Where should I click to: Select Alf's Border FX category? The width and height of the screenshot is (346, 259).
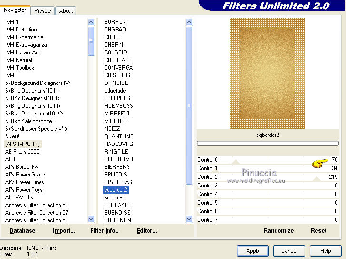coord(21,167)
